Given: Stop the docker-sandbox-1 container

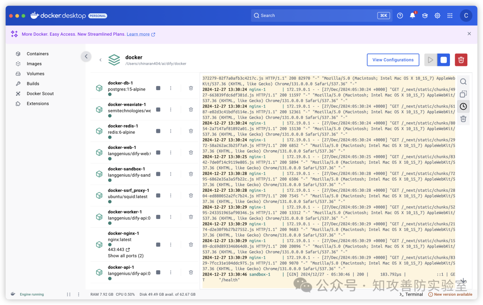Looking at the screenshot, I should [158, 174].
